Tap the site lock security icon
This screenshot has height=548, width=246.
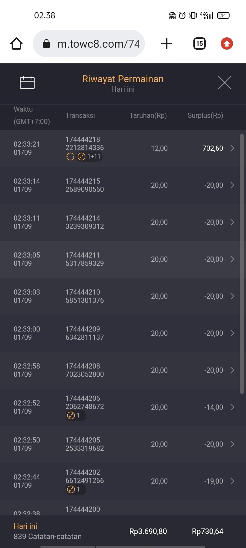(46, 44)
